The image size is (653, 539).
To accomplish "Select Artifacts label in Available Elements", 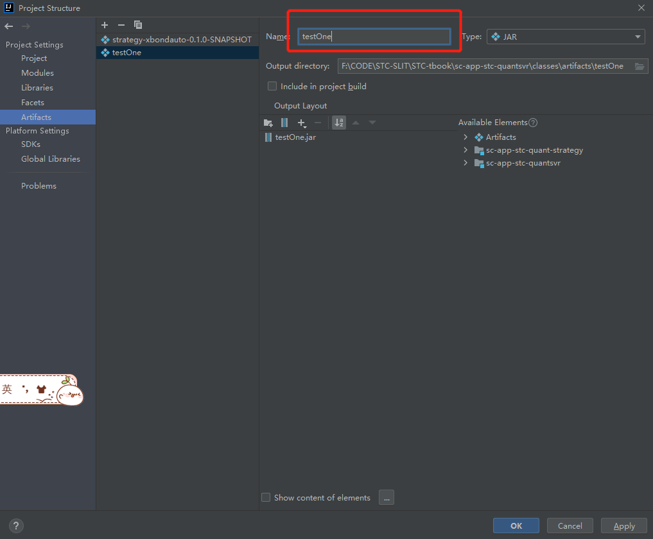I will [501, 137].
